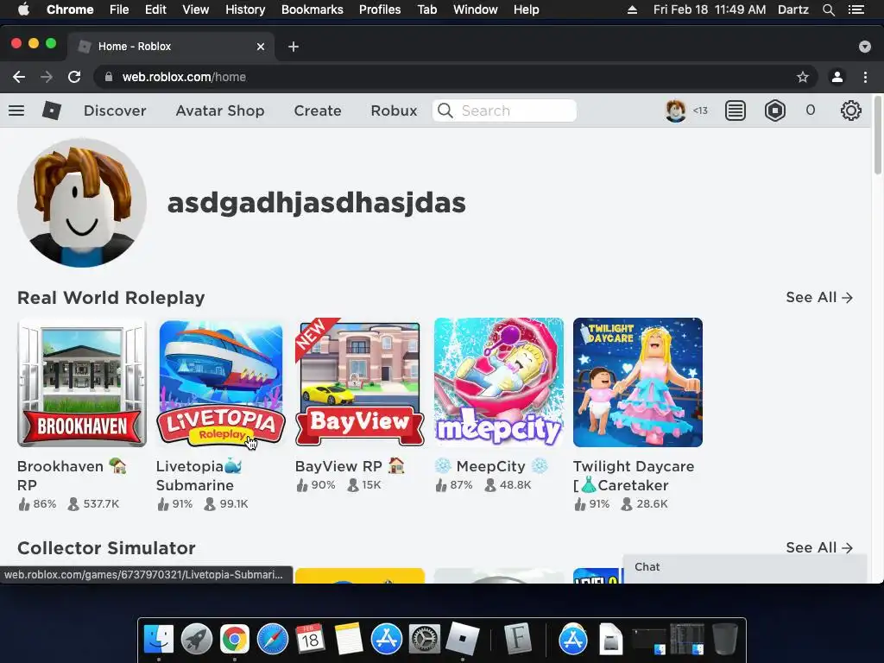Open the Bookmarks menu

pos(312,9)
